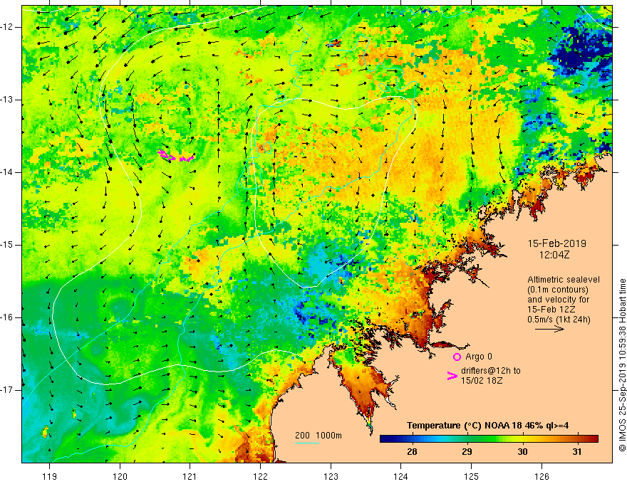The width and height of the screenshot is (627, 484).
Task: Click the 'and velocity for' text line
Action: tap(558, 300)
